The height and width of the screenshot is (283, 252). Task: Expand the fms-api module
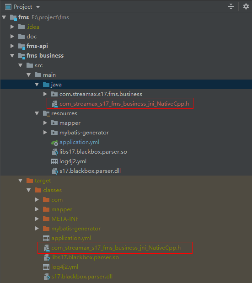pos(12,46)
